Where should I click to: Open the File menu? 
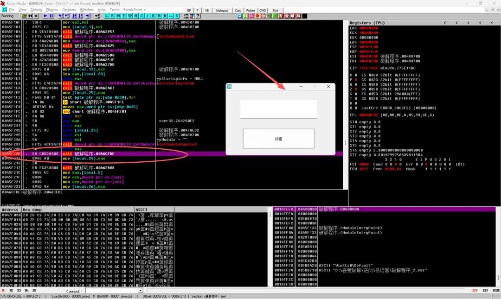(x=12, y=10)
